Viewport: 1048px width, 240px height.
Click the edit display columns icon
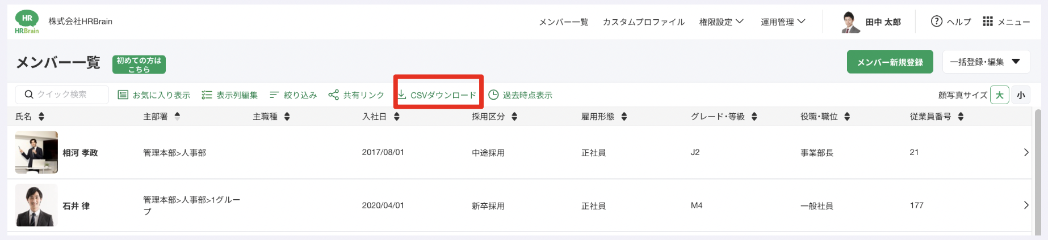point(207,95)
